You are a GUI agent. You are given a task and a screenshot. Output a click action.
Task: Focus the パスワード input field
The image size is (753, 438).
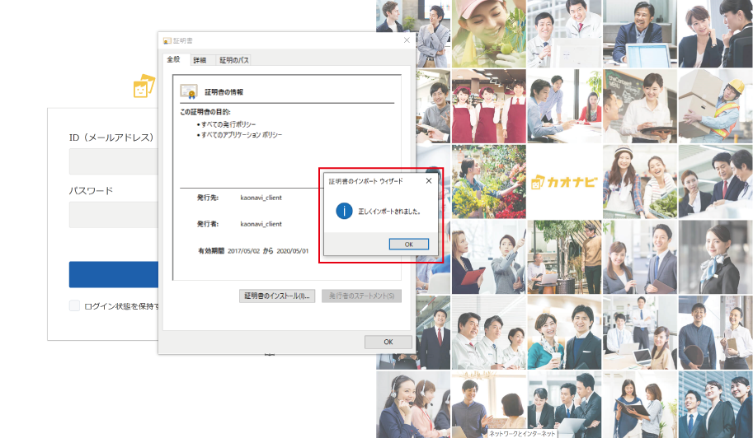pos(114,214)
